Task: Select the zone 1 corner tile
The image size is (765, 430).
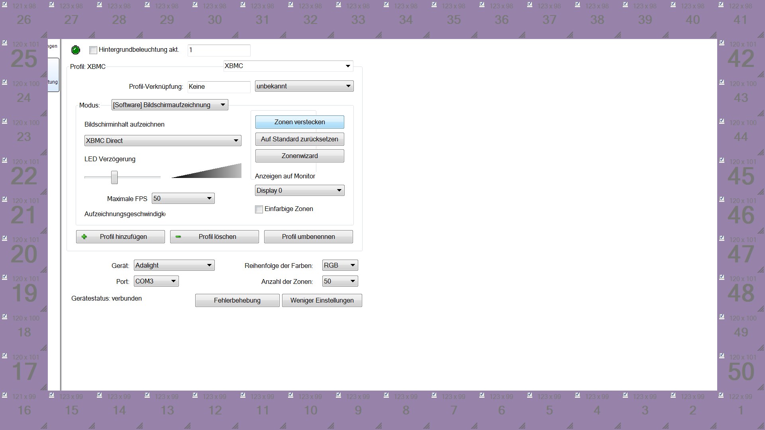Action: 741,410
